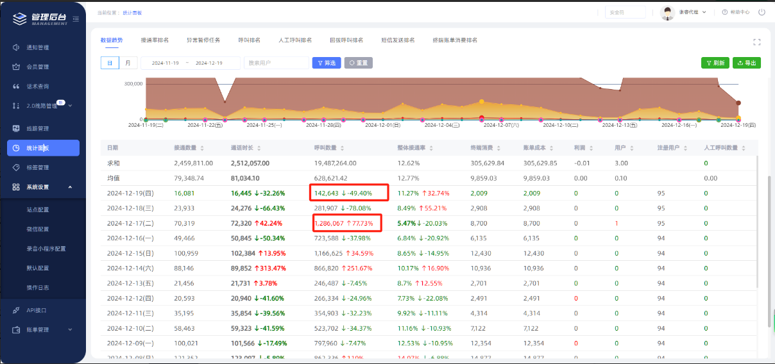Click the 搜索用户 search input field
775x364 pixels.
(277, 63)
